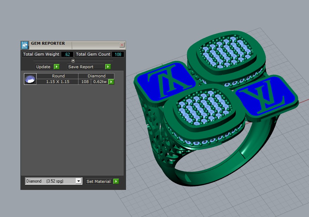Click the Save Report label

[86, 67]
